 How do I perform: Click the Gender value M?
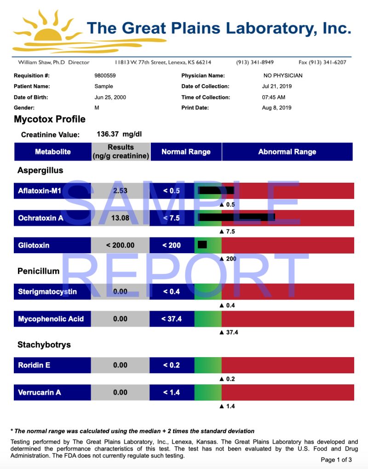pos(97,108)
